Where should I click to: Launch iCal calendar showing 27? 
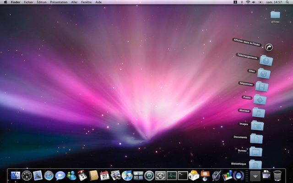[104, 176]
